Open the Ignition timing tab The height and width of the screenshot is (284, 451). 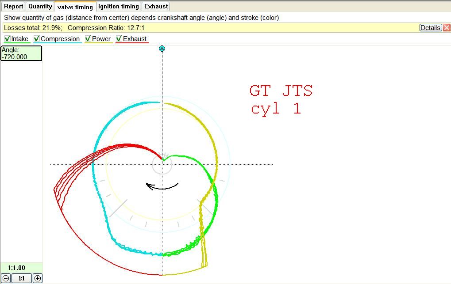(119, 6)
